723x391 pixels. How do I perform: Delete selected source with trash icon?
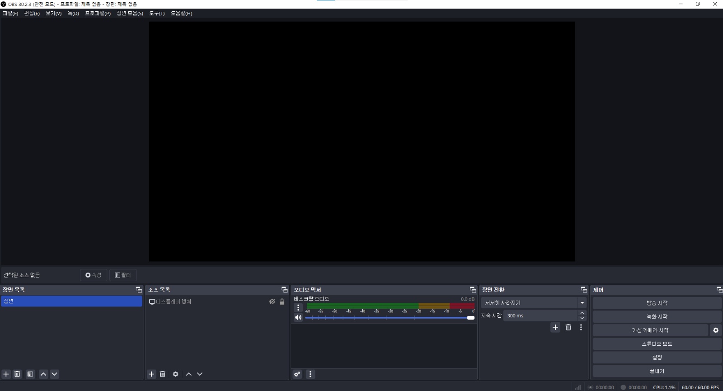point(163,374)
